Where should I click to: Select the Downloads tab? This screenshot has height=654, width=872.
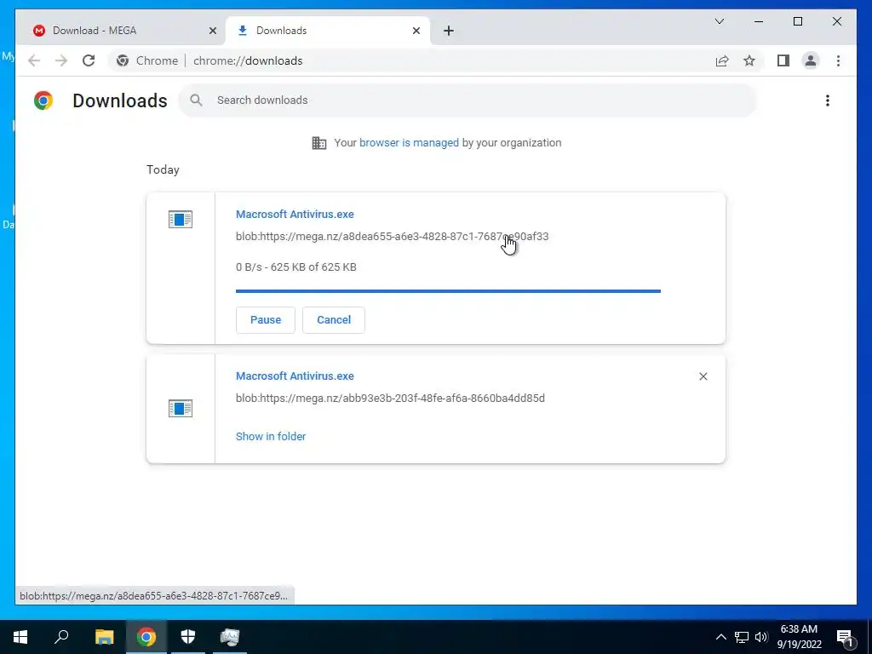pyautogui.click(x=328, y=31)
